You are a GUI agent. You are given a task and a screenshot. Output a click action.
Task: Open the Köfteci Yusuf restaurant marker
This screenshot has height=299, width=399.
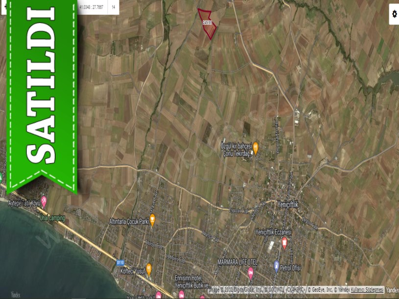click(x=149, y=269)
